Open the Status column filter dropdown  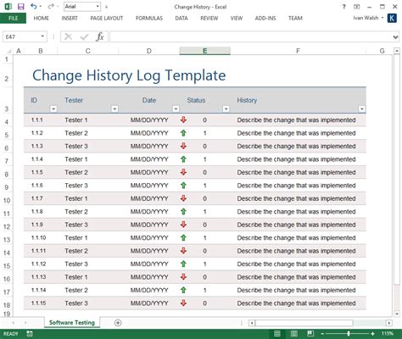[x=226, y=108]
